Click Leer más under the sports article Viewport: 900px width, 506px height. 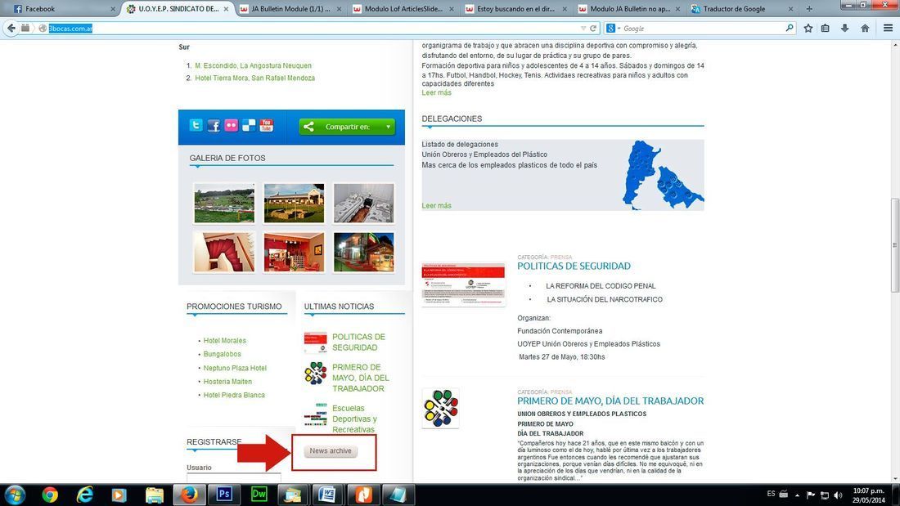coord(436,92)
